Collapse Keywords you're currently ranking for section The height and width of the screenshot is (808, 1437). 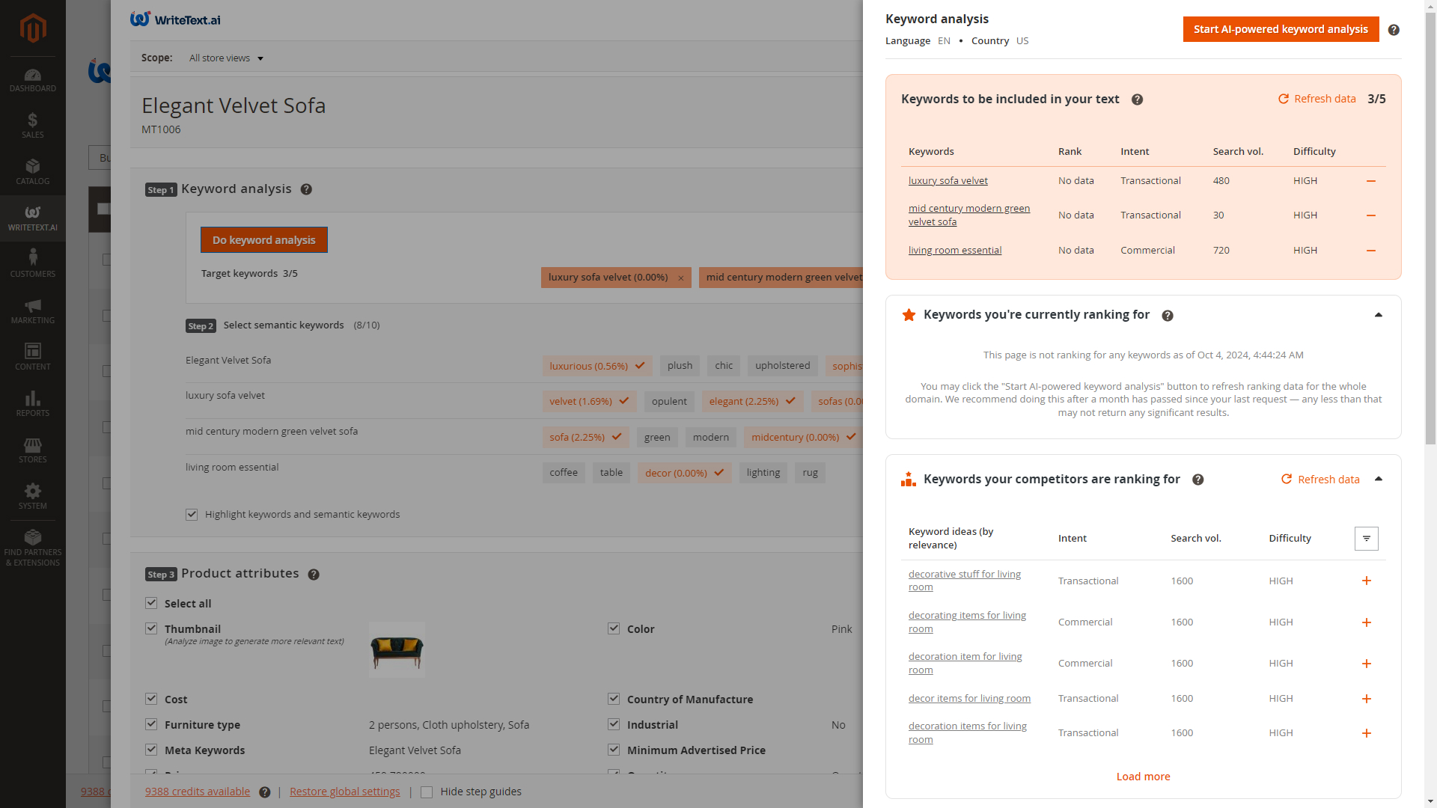tap(1378, 315)
